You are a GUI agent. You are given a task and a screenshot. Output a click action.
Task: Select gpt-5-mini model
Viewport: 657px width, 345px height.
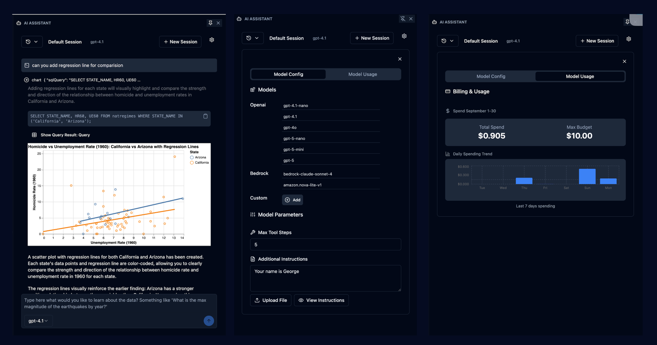[x=331, y=149]
